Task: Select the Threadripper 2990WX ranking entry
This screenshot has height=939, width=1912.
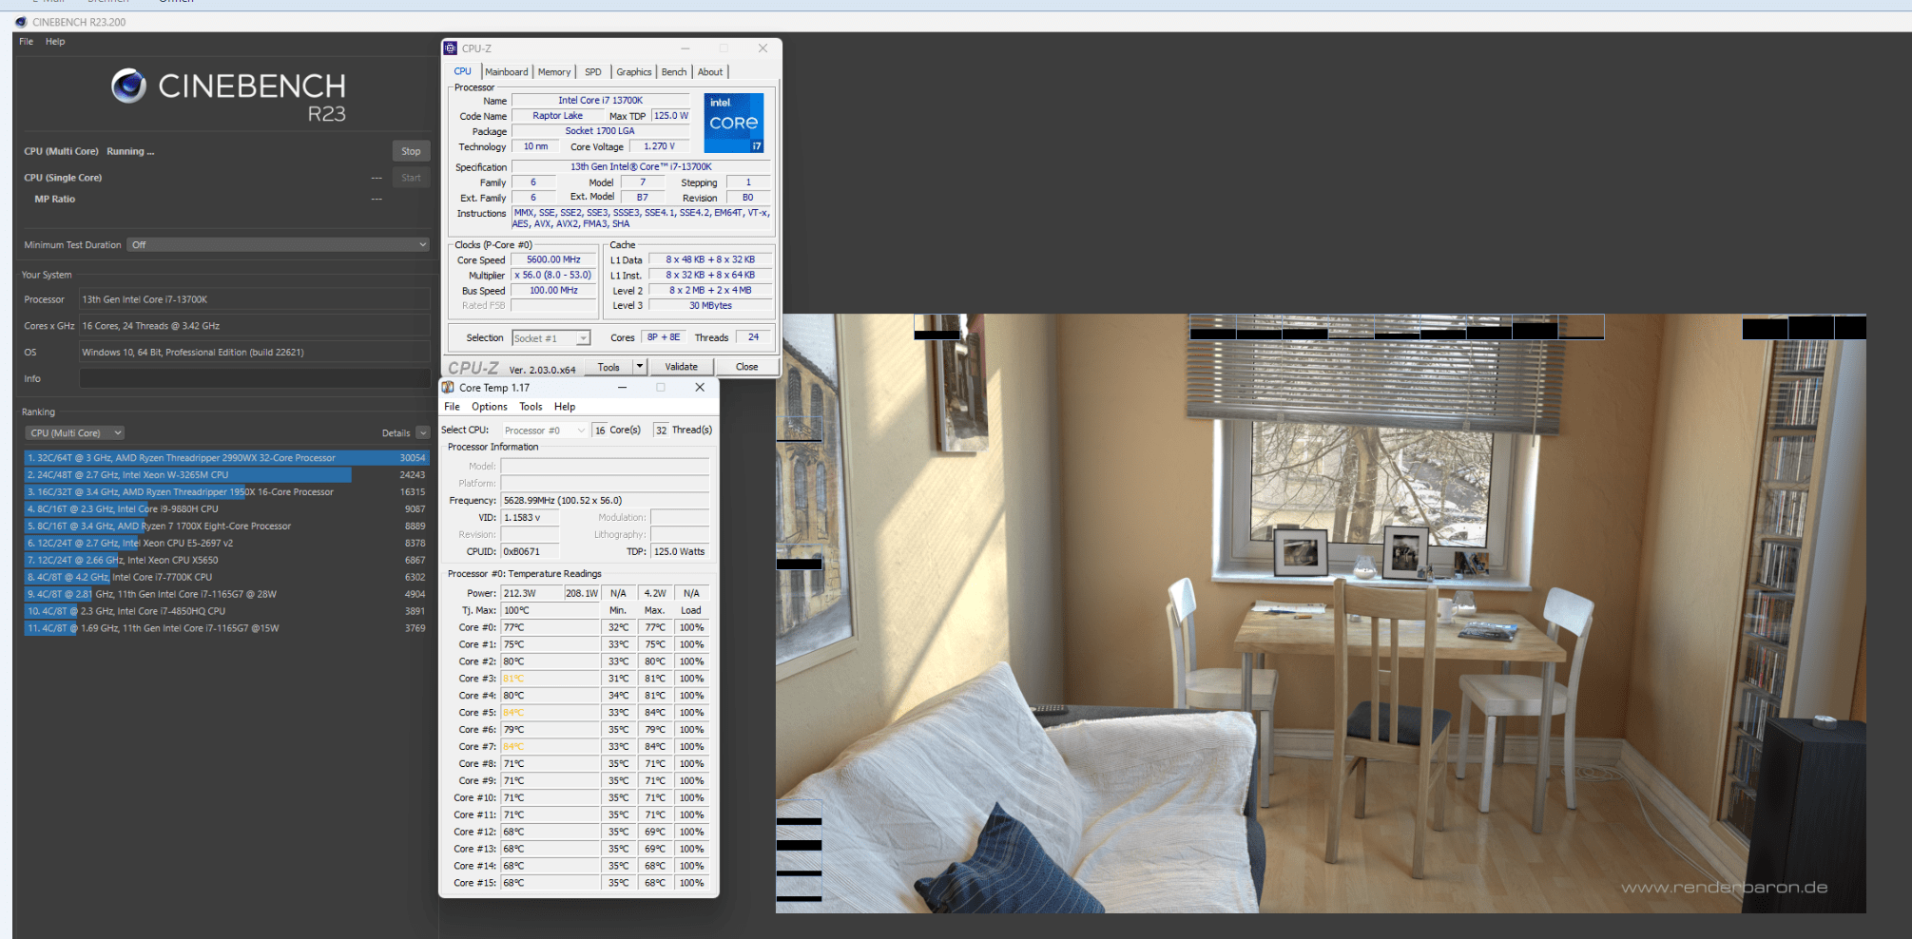Action: coord(225,458)
